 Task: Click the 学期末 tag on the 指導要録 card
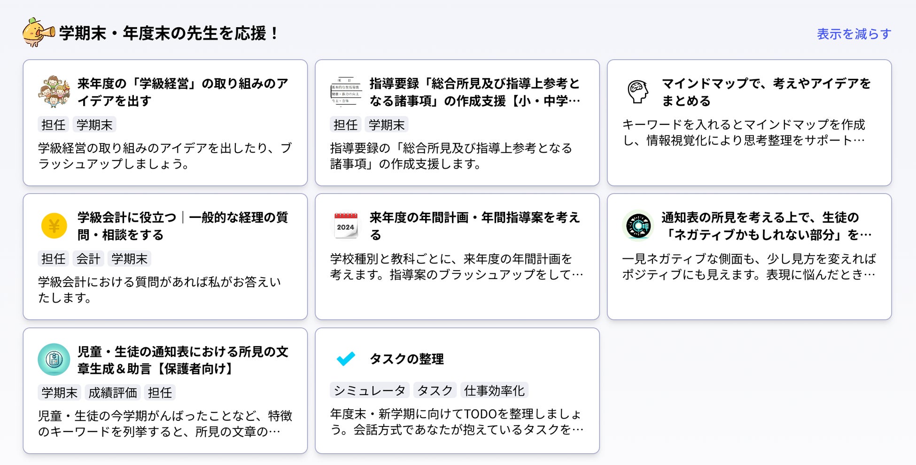[386, 125]
